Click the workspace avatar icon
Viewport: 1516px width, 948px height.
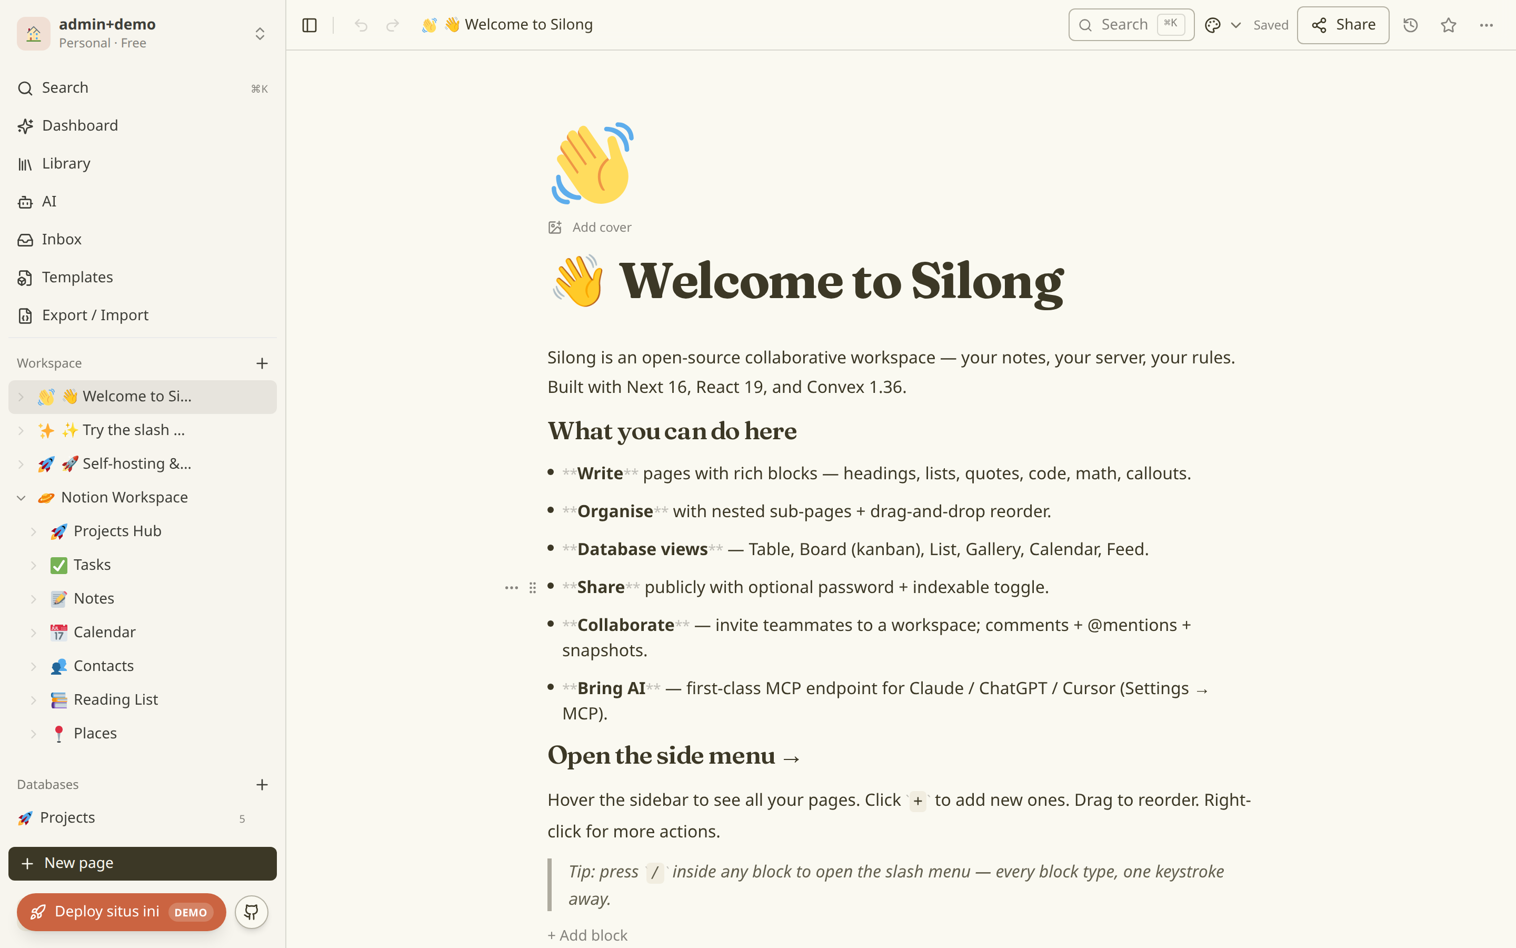pos(34,33)
